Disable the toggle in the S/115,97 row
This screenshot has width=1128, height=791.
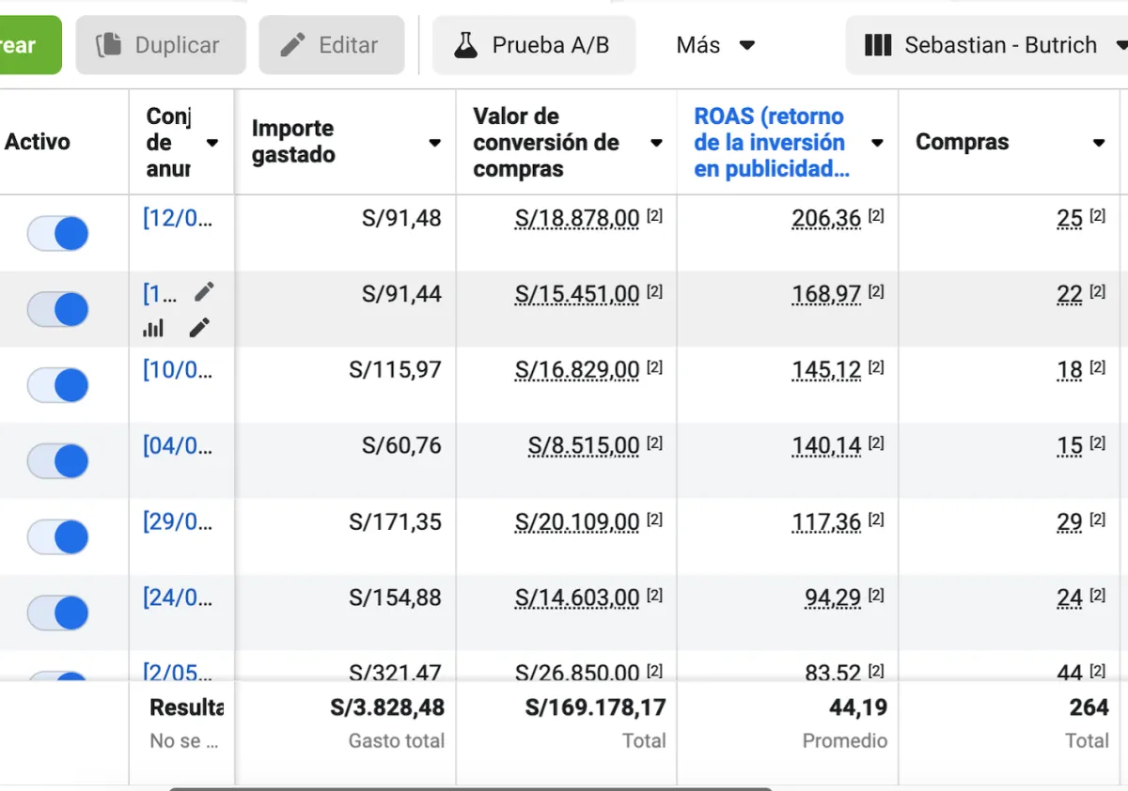58,385
